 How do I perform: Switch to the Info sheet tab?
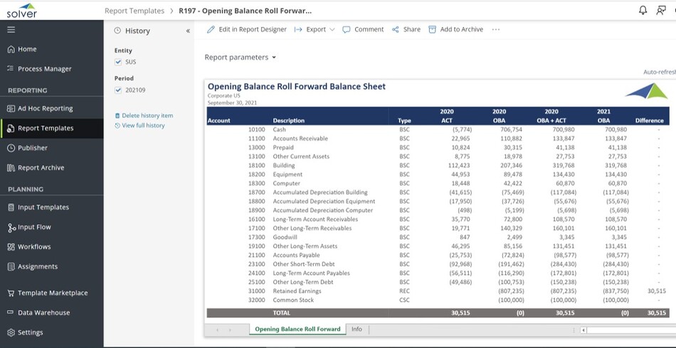(357, 330)
